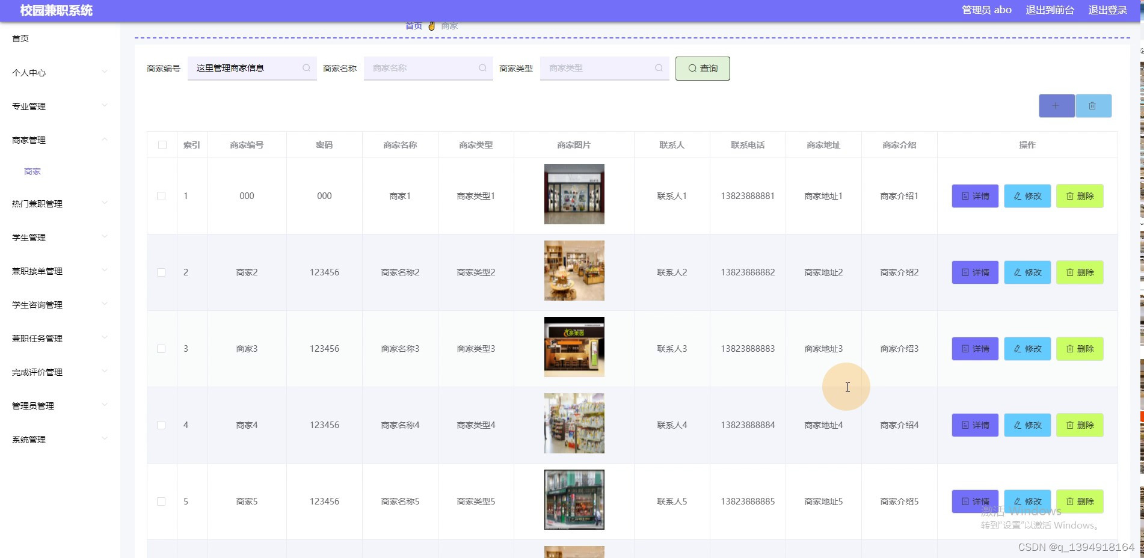Open merchant image thumbnail for 商家名称5
This screenshot has height=558, width=1144.
coord(574,500)
